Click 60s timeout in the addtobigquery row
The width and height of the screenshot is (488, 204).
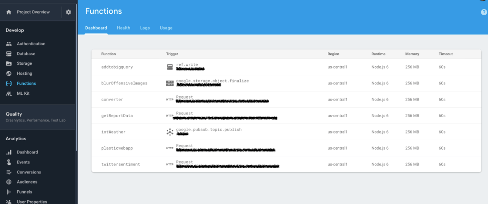[442, 67]
